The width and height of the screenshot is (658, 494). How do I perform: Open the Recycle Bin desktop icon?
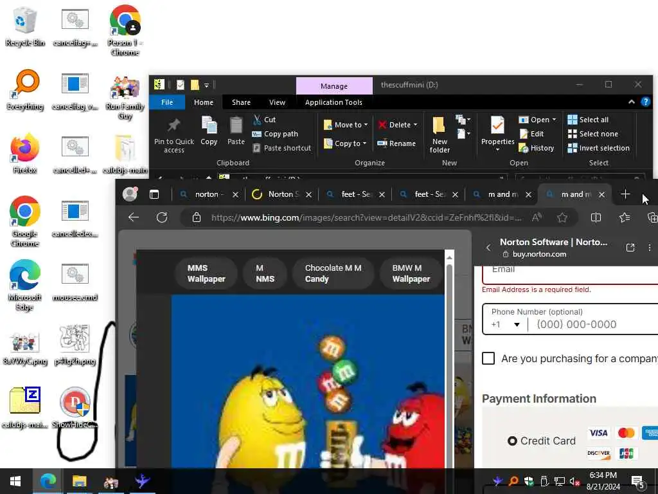pyautogui.click(x=25, y=27)
